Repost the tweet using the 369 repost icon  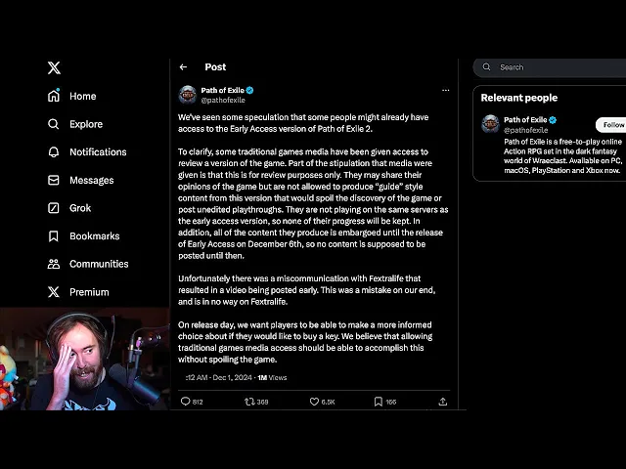point(249,402)
